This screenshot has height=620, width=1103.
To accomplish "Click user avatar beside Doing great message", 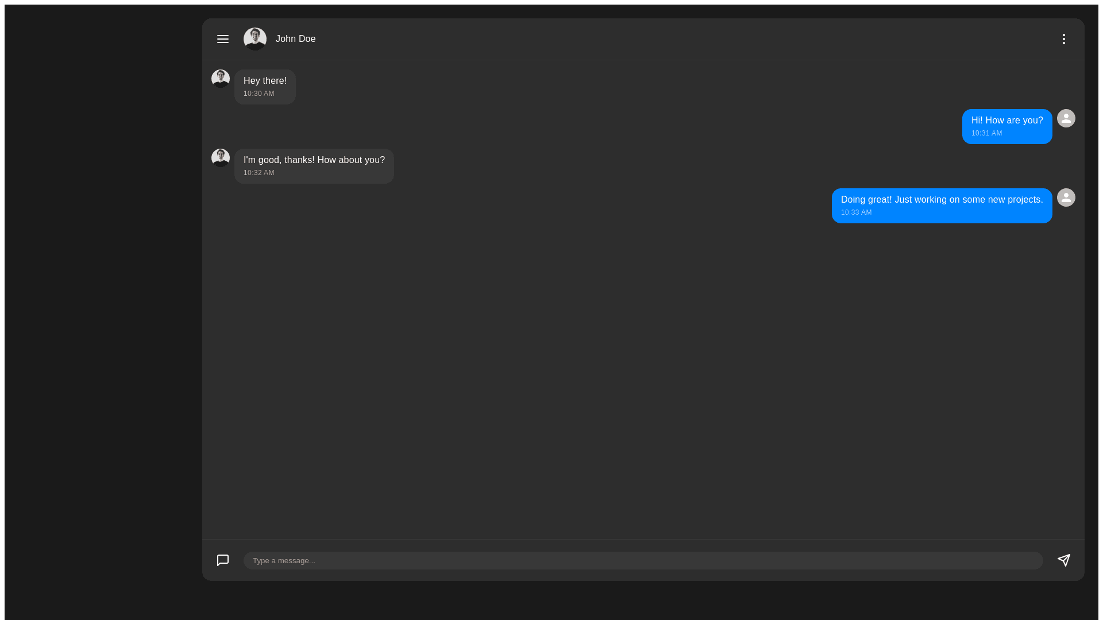I will point(1066,197).
